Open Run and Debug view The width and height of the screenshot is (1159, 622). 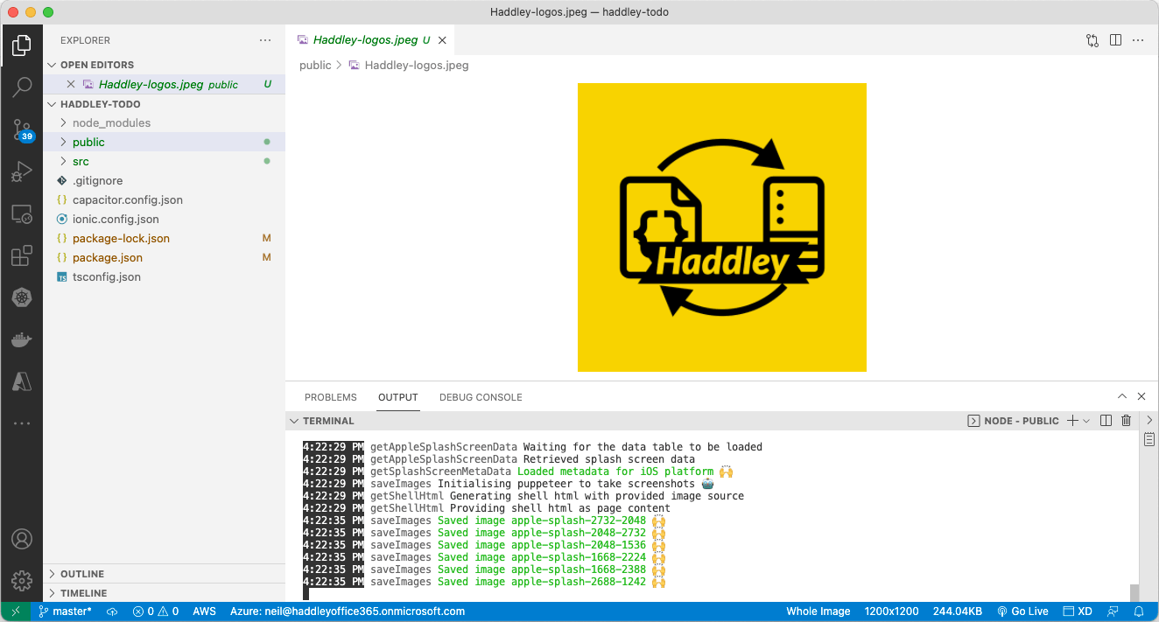[22, 171]
